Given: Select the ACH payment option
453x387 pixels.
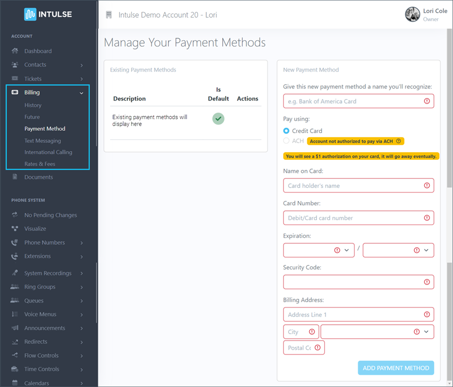Looking at the screenshot, I should 285,141.
